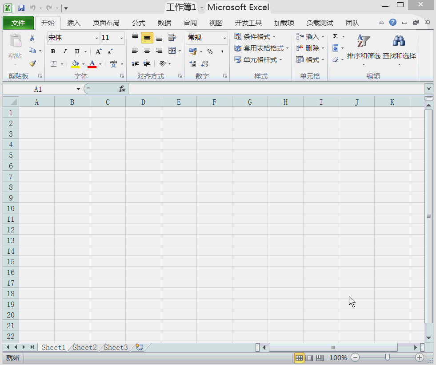
Task: Select the Format Painter brush icon
Action: click(32, 63)
